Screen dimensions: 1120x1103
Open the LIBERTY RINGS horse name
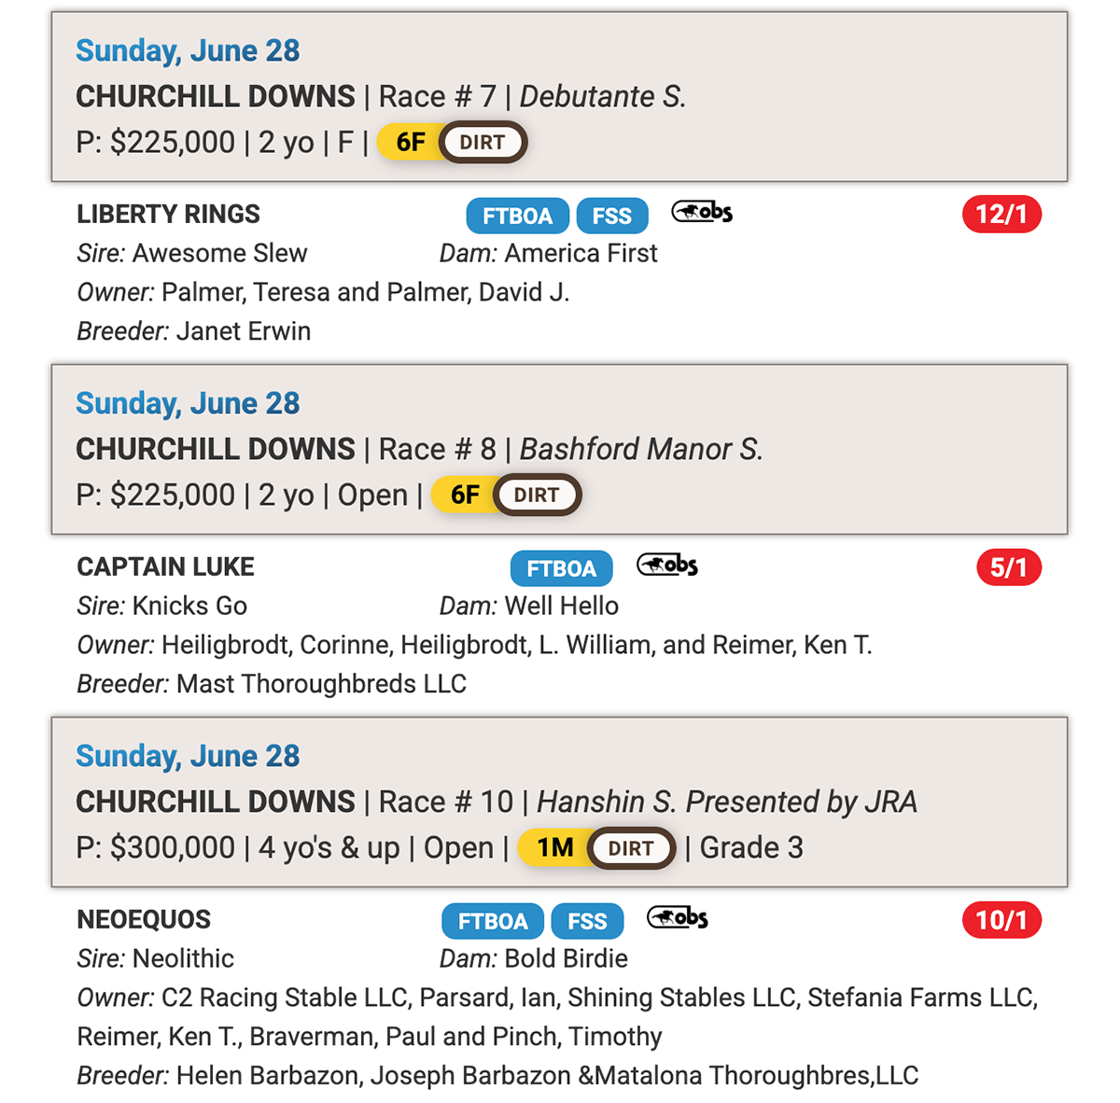click(169, 214)
